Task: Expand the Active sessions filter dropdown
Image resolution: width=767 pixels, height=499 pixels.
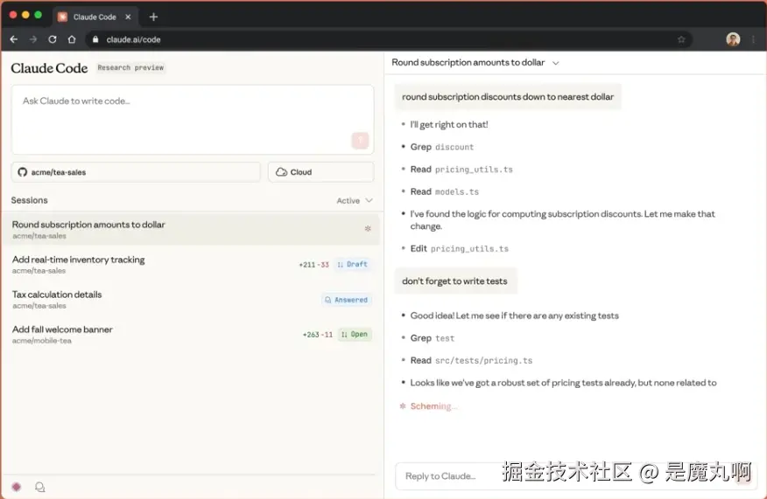Action: (355, 201)
